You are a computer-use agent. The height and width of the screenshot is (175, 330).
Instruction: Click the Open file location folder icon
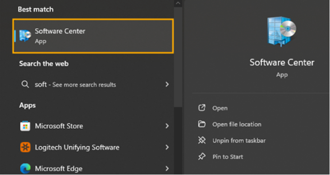pos(202,124)
